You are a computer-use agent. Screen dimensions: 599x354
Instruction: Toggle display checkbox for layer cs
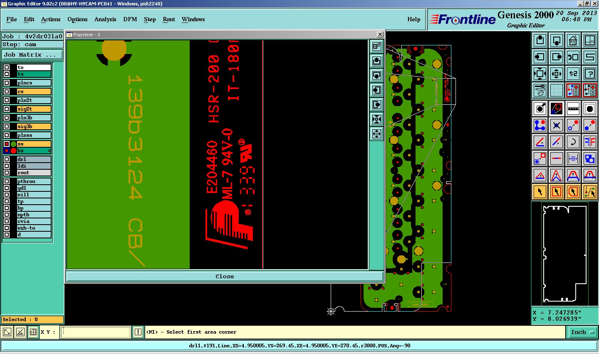pyautogui.click(x=7, y=92)
